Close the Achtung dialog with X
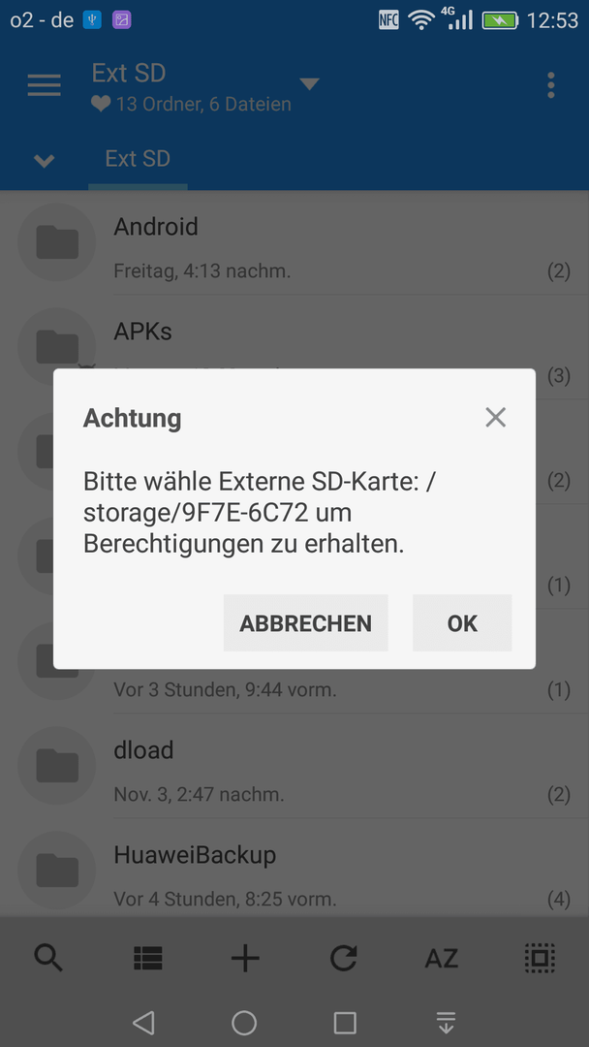589x1047 pixels. tap(496, 417)
